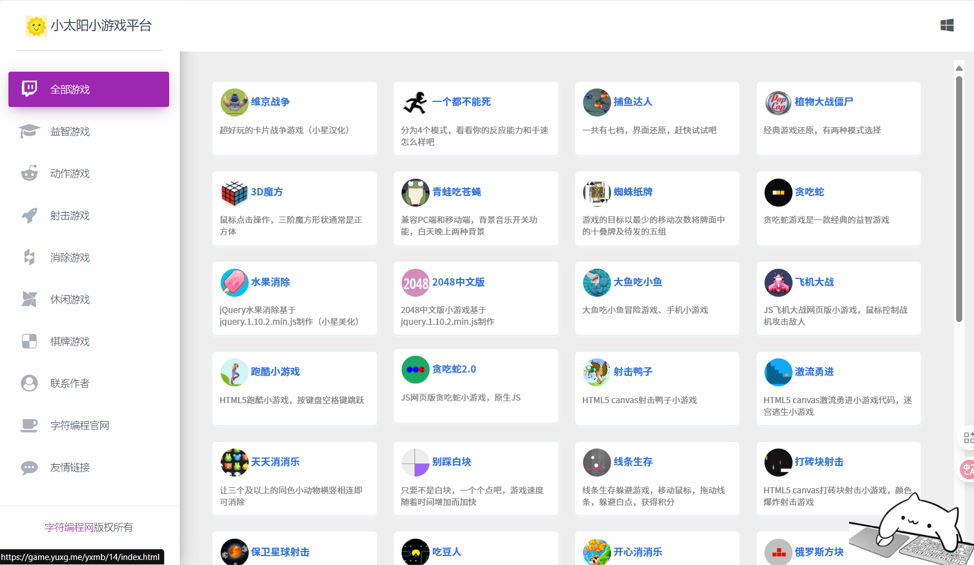
Task: Click the user icon next to 联系作者
Action: coord(29,383)
